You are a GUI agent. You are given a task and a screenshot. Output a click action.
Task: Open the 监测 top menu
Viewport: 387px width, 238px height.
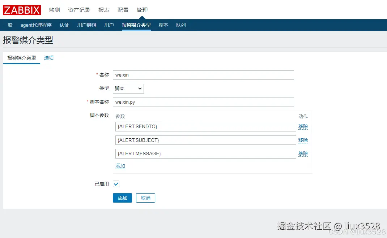(x=54, y=10)
